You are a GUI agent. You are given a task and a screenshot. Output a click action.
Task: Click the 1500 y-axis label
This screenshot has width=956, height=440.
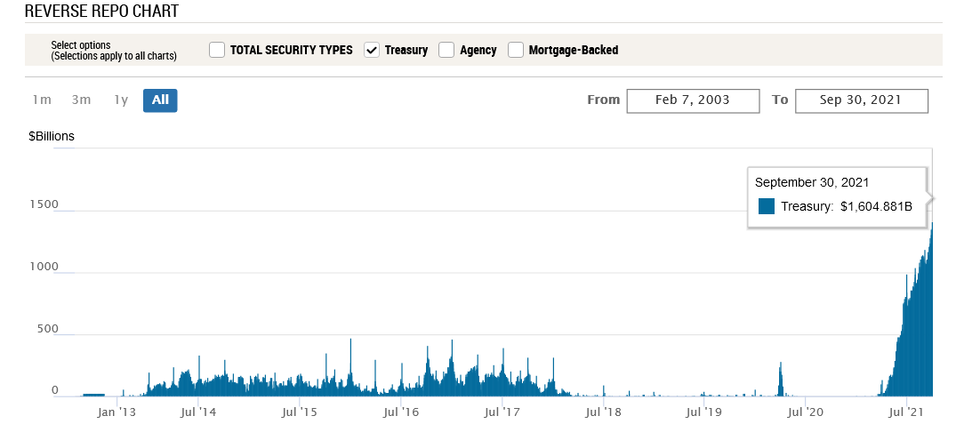pyautogui.click(x=44, y=204)
